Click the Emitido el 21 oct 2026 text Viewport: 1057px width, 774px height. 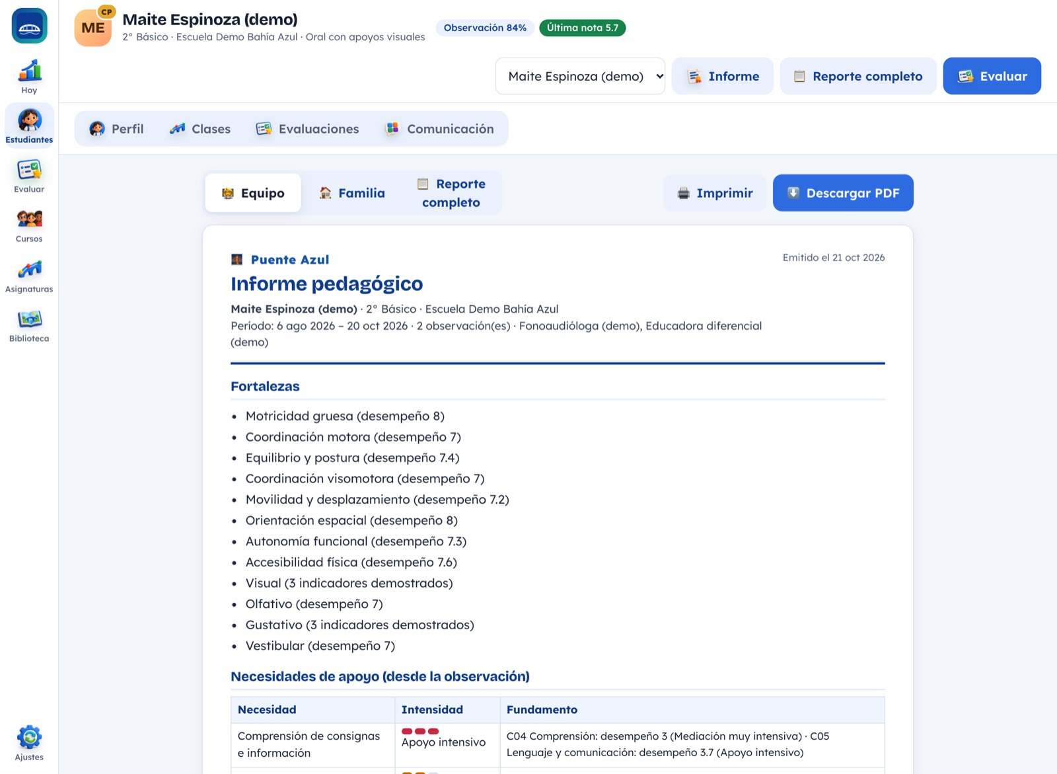point(834,258)
